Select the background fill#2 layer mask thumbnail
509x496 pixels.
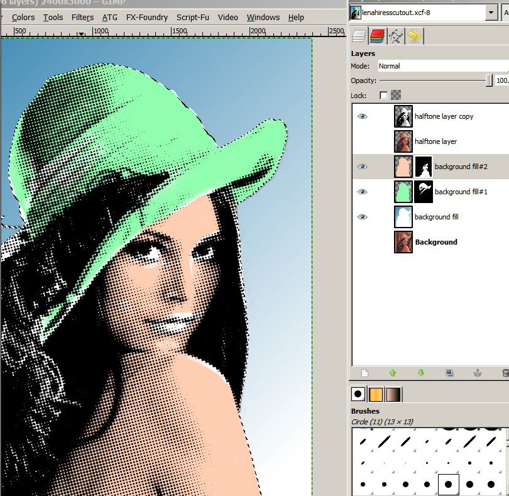click(x=424, y=167)
